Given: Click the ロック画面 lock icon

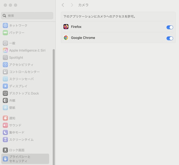Looking at the screenshot, I should click(5, 150).
